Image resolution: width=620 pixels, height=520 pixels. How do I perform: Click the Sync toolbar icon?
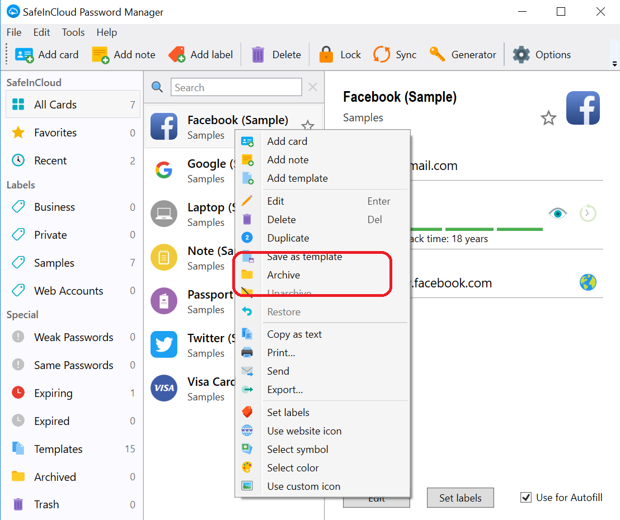coord(382,55)
